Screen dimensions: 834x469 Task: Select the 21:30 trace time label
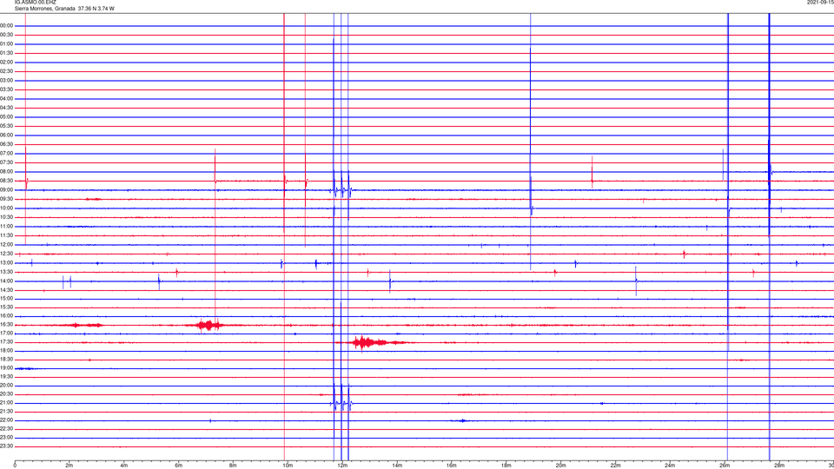tap(7, 411)
